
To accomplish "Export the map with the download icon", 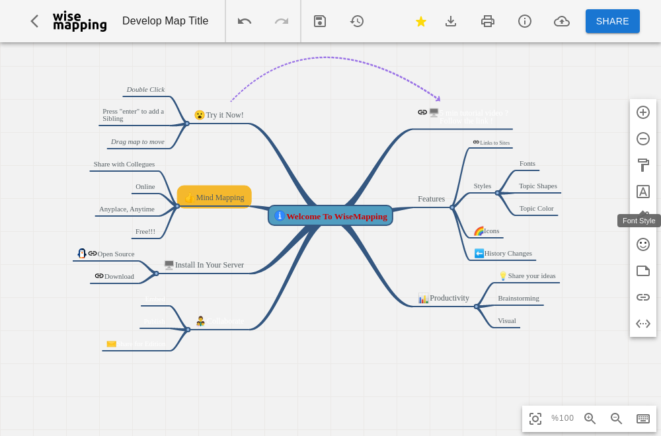I will point(451,21).
